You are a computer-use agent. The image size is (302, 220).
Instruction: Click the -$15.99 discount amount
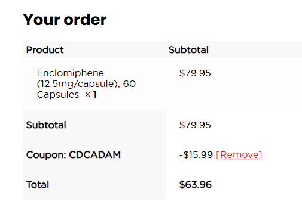(x=196, y=155)
